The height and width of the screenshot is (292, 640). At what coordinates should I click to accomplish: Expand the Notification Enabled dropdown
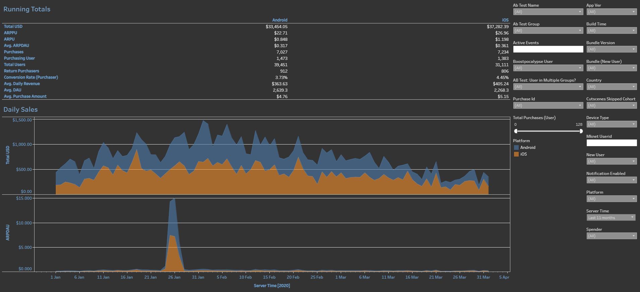[612, 180]
